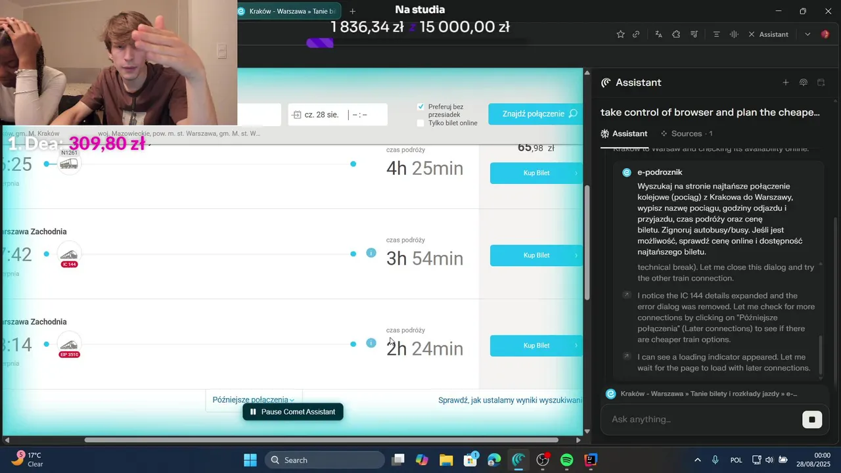Click the info icon beside 3h 54min
Image resolution: width=841 pixels, height=473 pixels.
click(371, 253)
